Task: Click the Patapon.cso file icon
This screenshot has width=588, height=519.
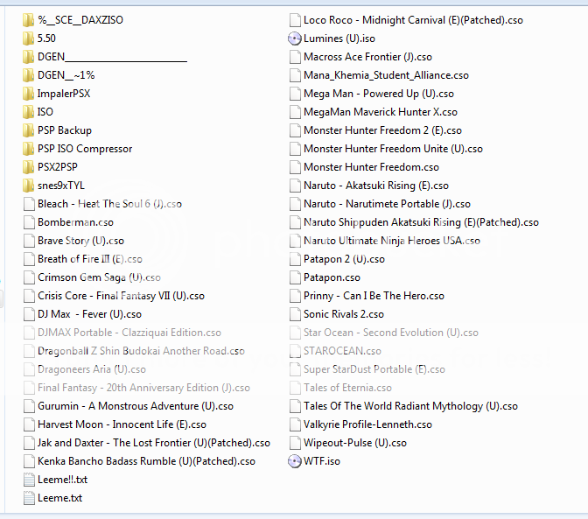Action: [295, 277]
